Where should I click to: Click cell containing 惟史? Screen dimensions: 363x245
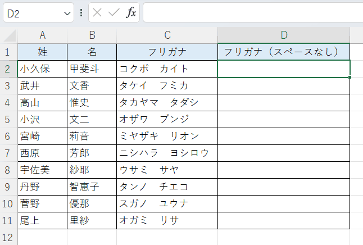pyautogui.click(x=92, y=103)
